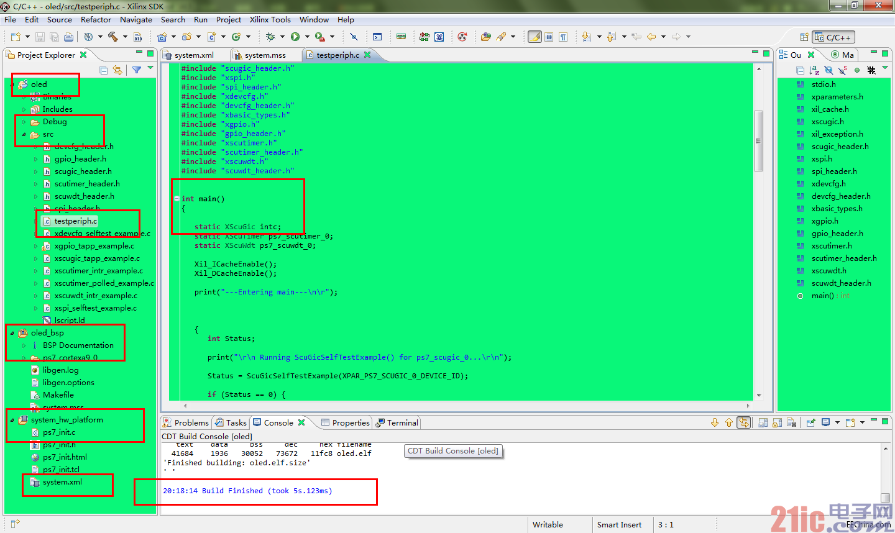Select lscript.ld file in project tree
This screenshot has width=895, height=533.
(x=70, y=321)
